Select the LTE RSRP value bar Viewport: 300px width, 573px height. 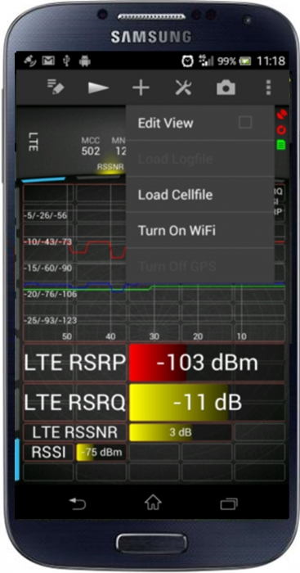pos(207,363)
